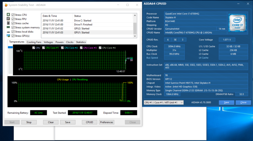Click Close in AIDA64 CPUID window

(x=243, y=102)
